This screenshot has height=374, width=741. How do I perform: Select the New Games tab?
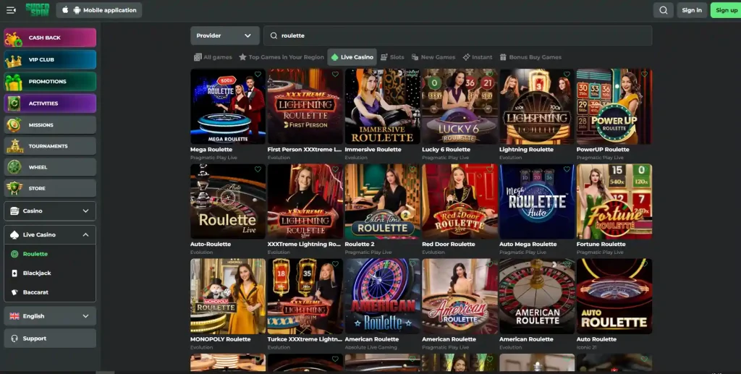tap(433, 57)
